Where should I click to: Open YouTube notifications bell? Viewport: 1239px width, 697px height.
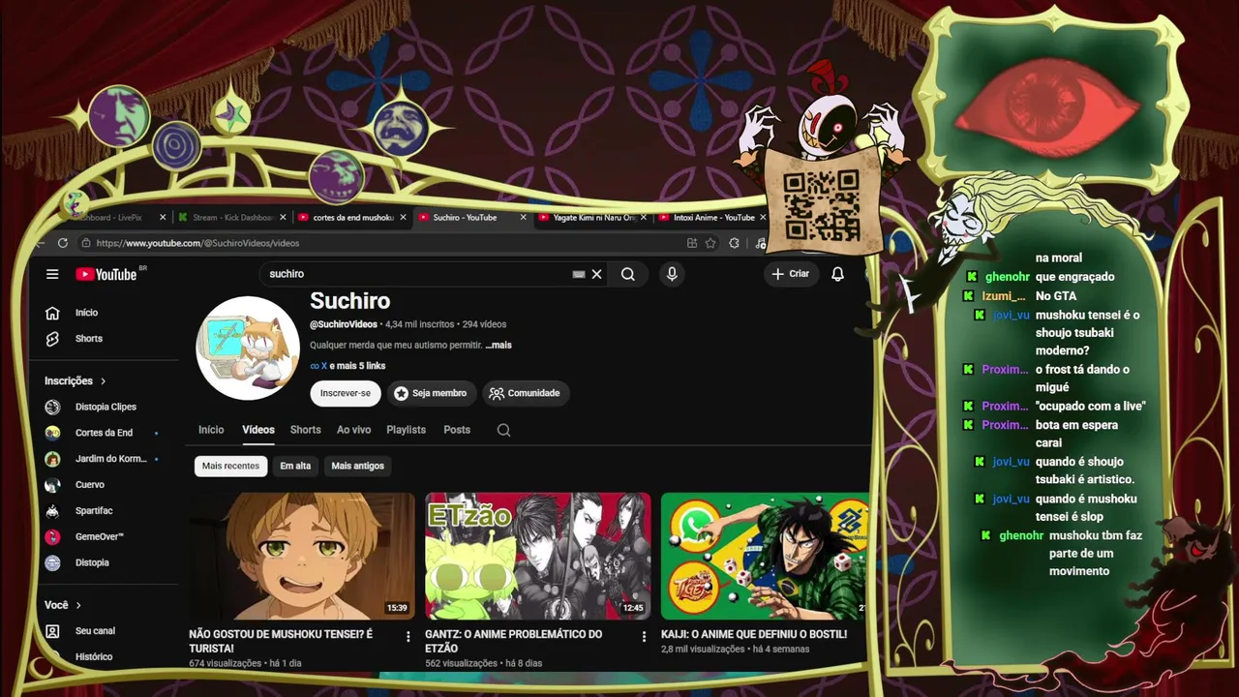tap(837, 274)
